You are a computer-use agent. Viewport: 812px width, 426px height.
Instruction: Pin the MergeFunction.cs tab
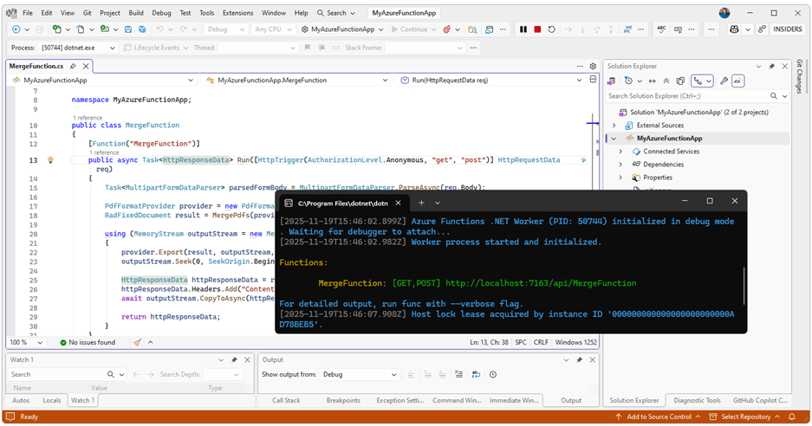point(73,67)
